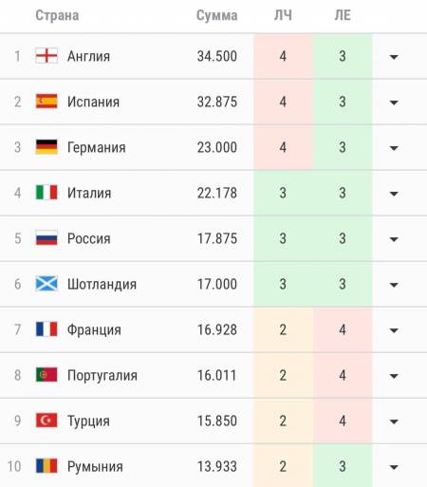Sort by the Сумма column header
Viewport: 427px width, 487px height.
pos(216,15)
